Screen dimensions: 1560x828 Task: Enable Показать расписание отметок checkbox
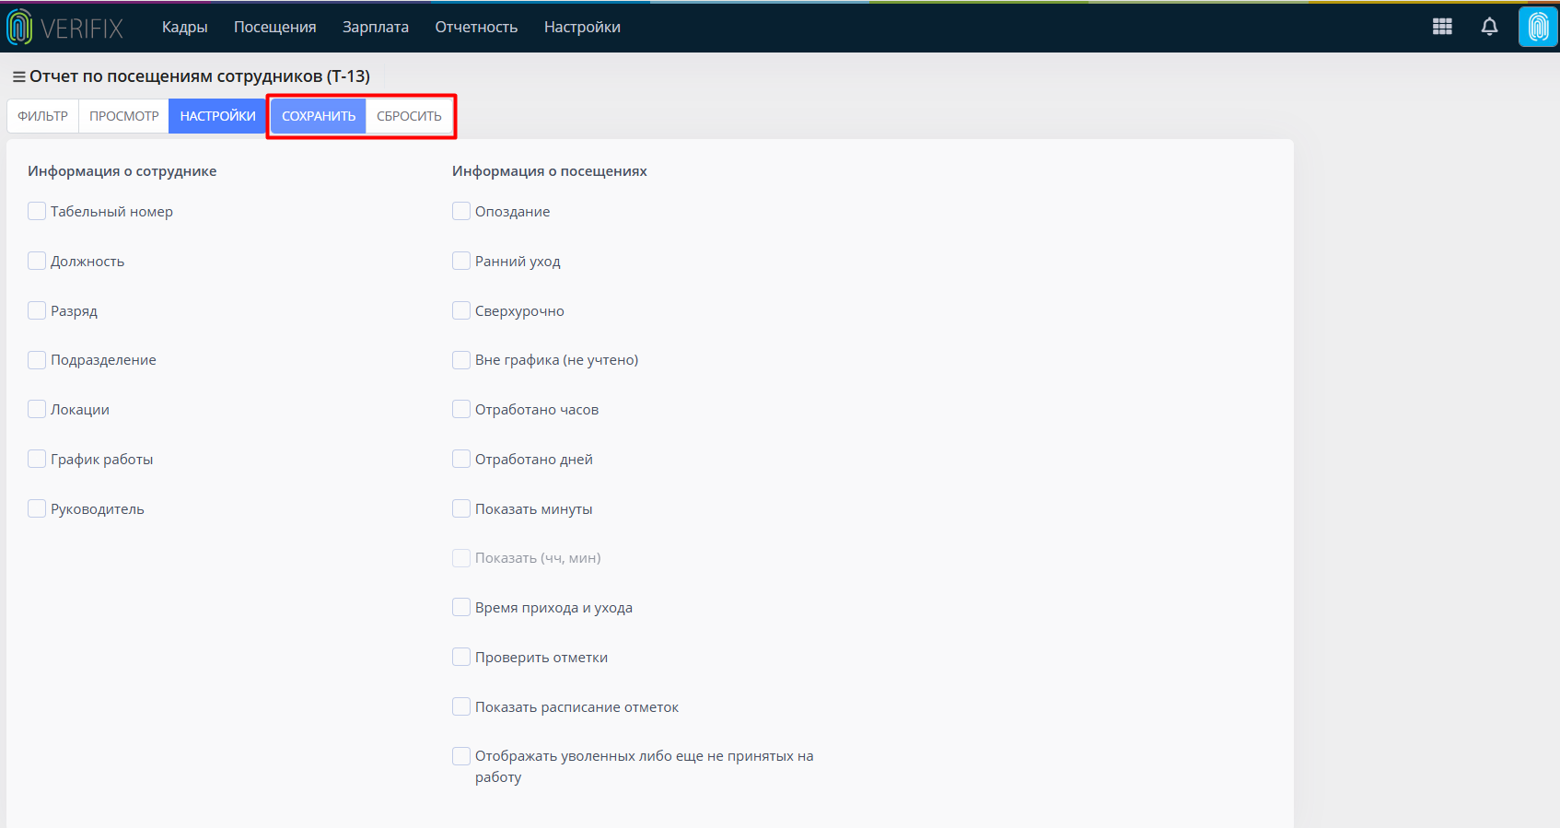click(x=461, y=706)
